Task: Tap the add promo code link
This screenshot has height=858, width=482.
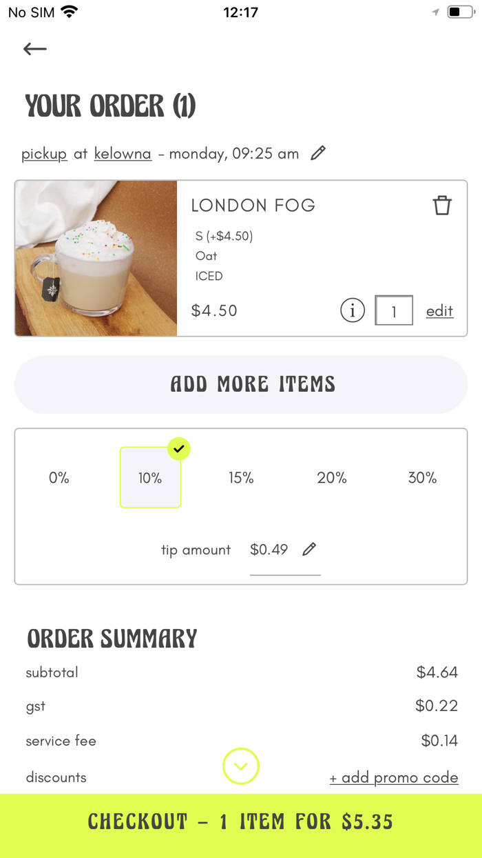Action: point(394,778)
